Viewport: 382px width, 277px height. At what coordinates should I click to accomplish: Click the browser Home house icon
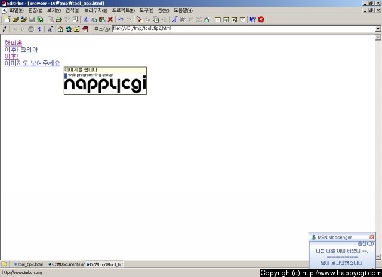(x=60, y=29)
